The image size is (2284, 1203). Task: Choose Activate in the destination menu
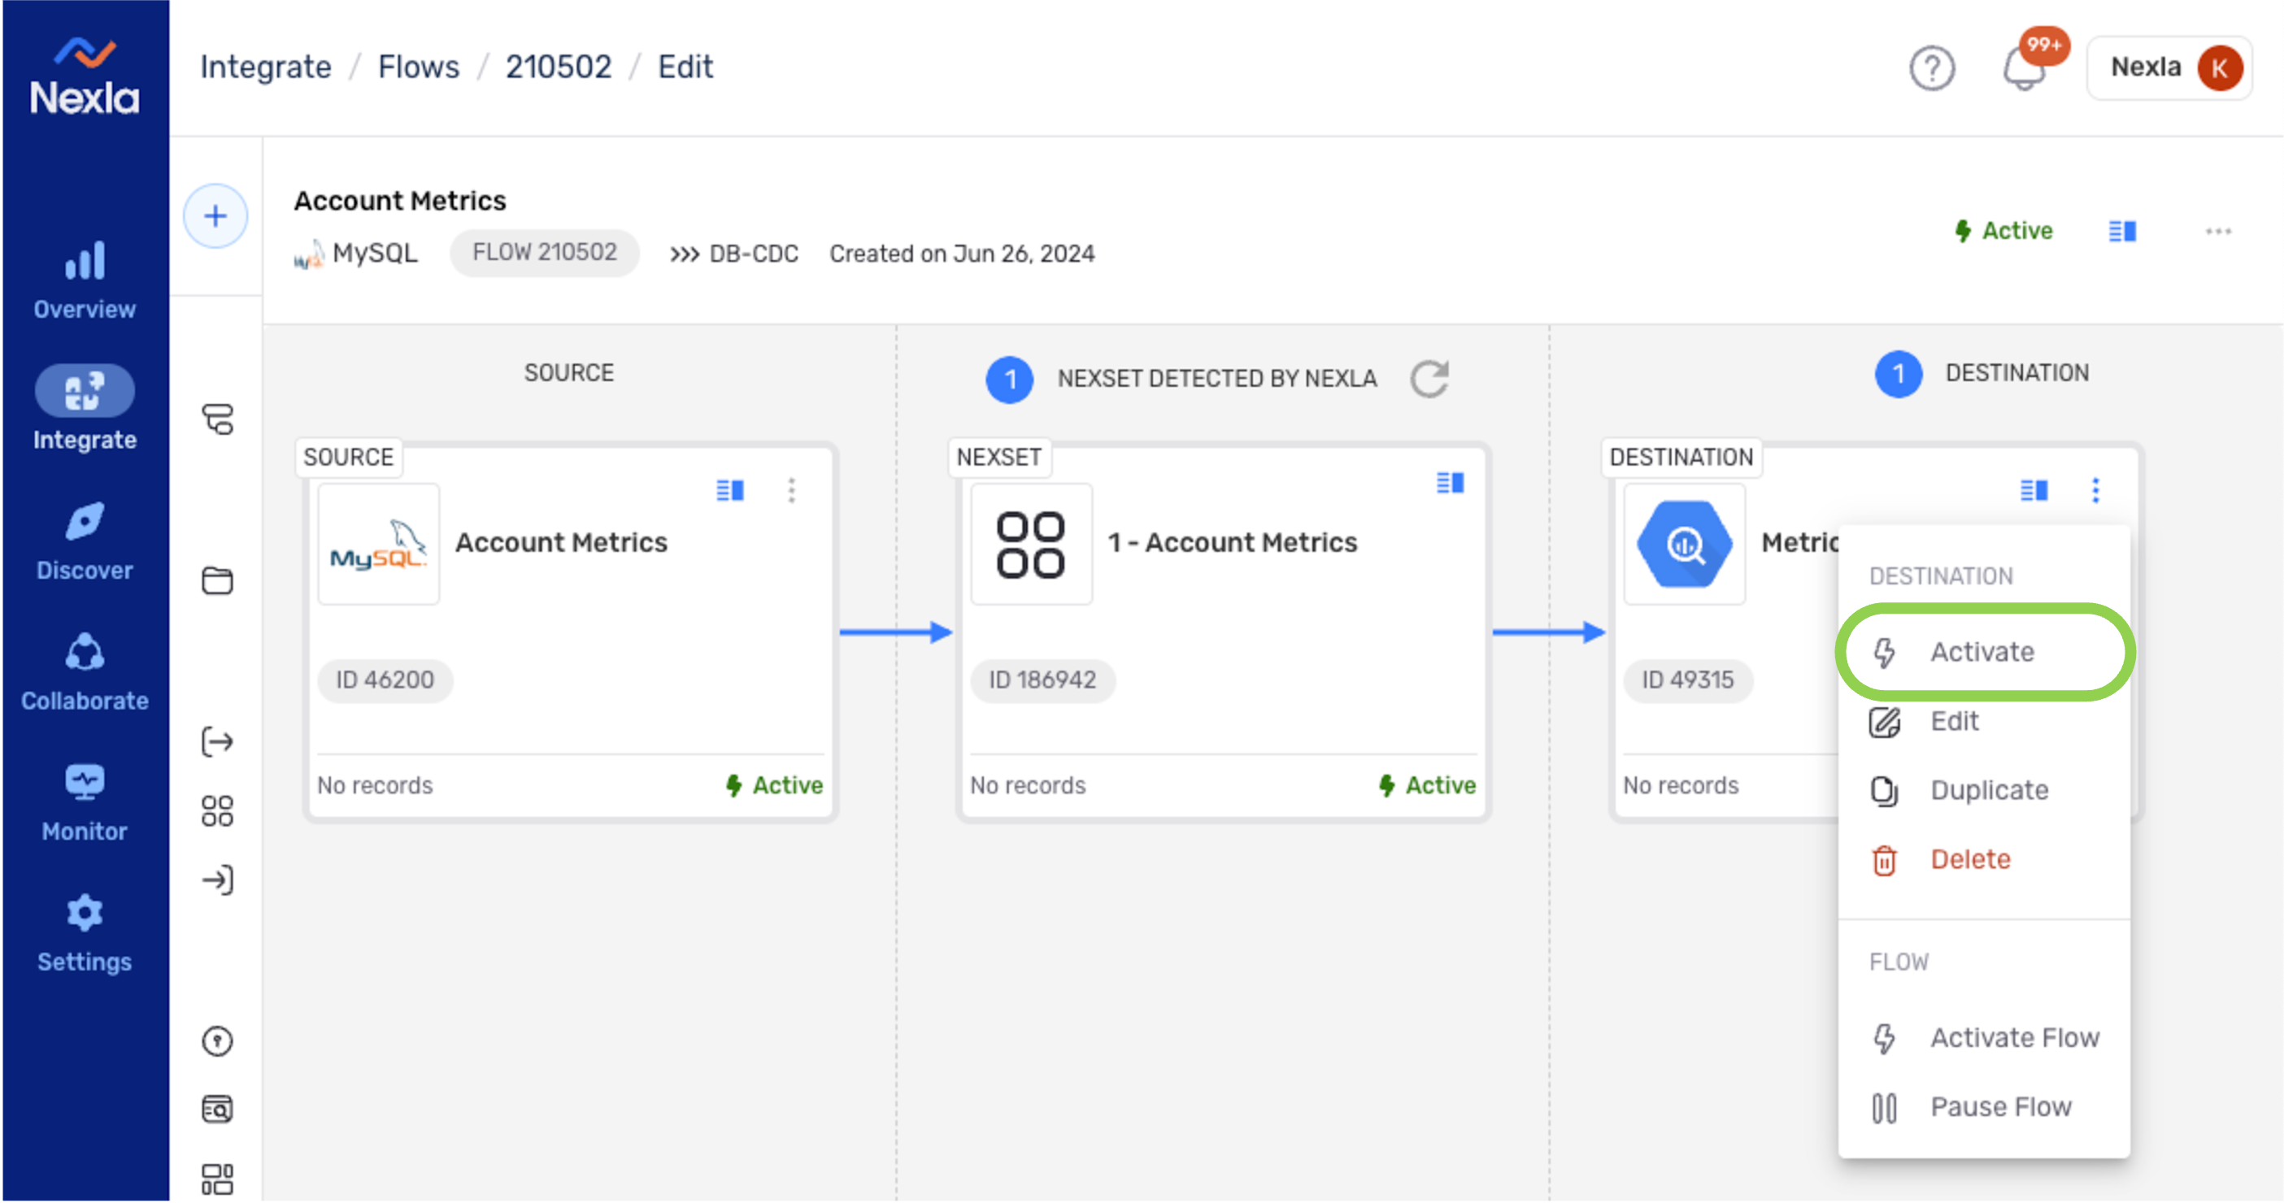coord(1983,653)
